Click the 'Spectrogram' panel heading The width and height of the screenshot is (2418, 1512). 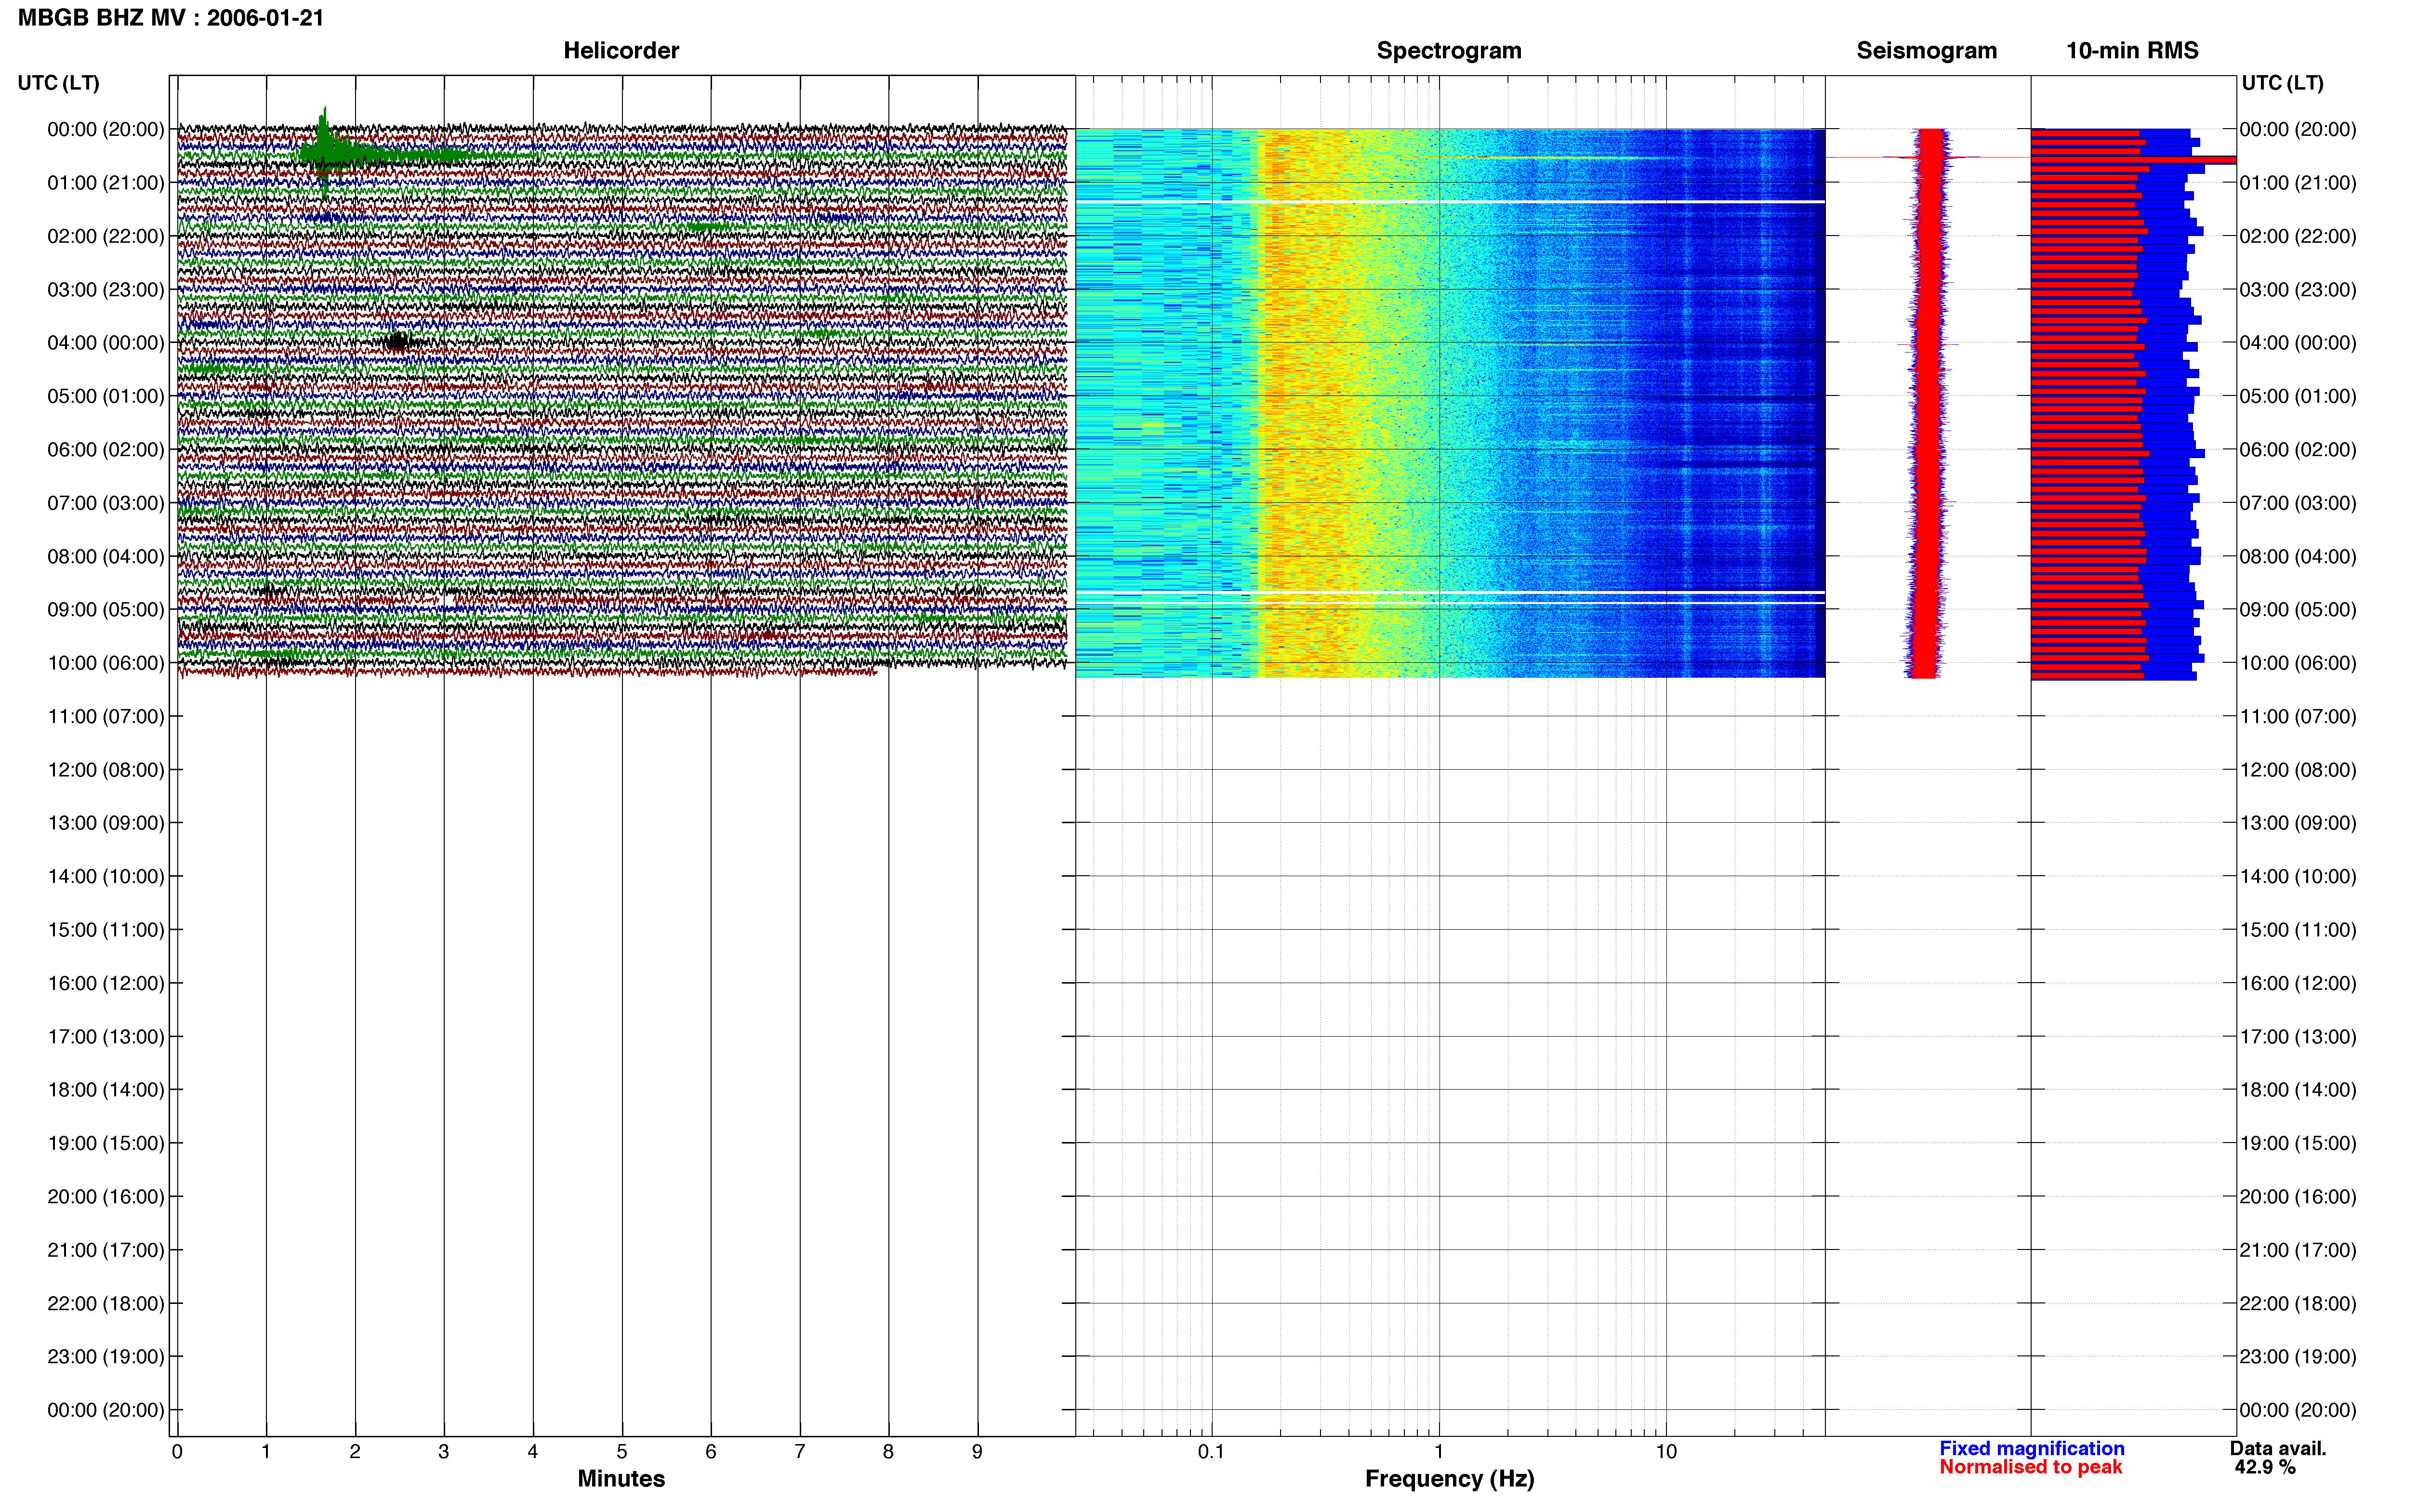tap(1449, 50)
